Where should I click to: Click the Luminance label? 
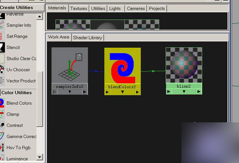(17, 159)
